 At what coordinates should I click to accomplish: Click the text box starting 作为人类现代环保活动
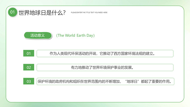[105, 53]
